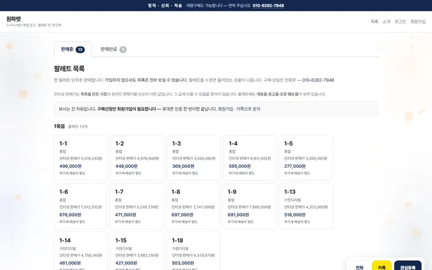Tap the 전화 floating button

[360, 267]
